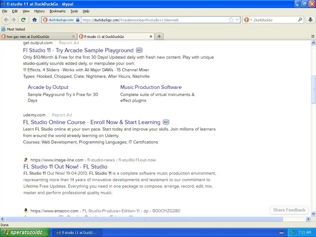This screenshot has height=237, width=316.
Task: Click Report Ad next to udemy.com
Action: coord(62,115)
